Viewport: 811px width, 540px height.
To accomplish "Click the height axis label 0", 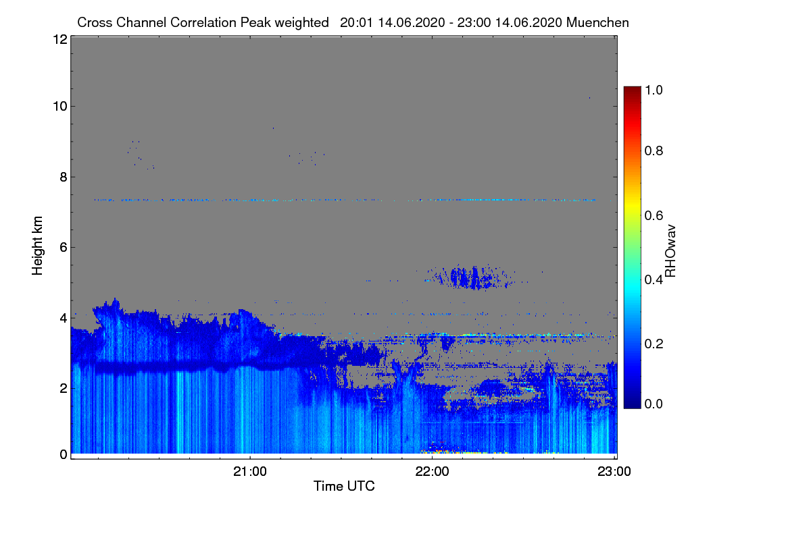I will coord(62,454).
